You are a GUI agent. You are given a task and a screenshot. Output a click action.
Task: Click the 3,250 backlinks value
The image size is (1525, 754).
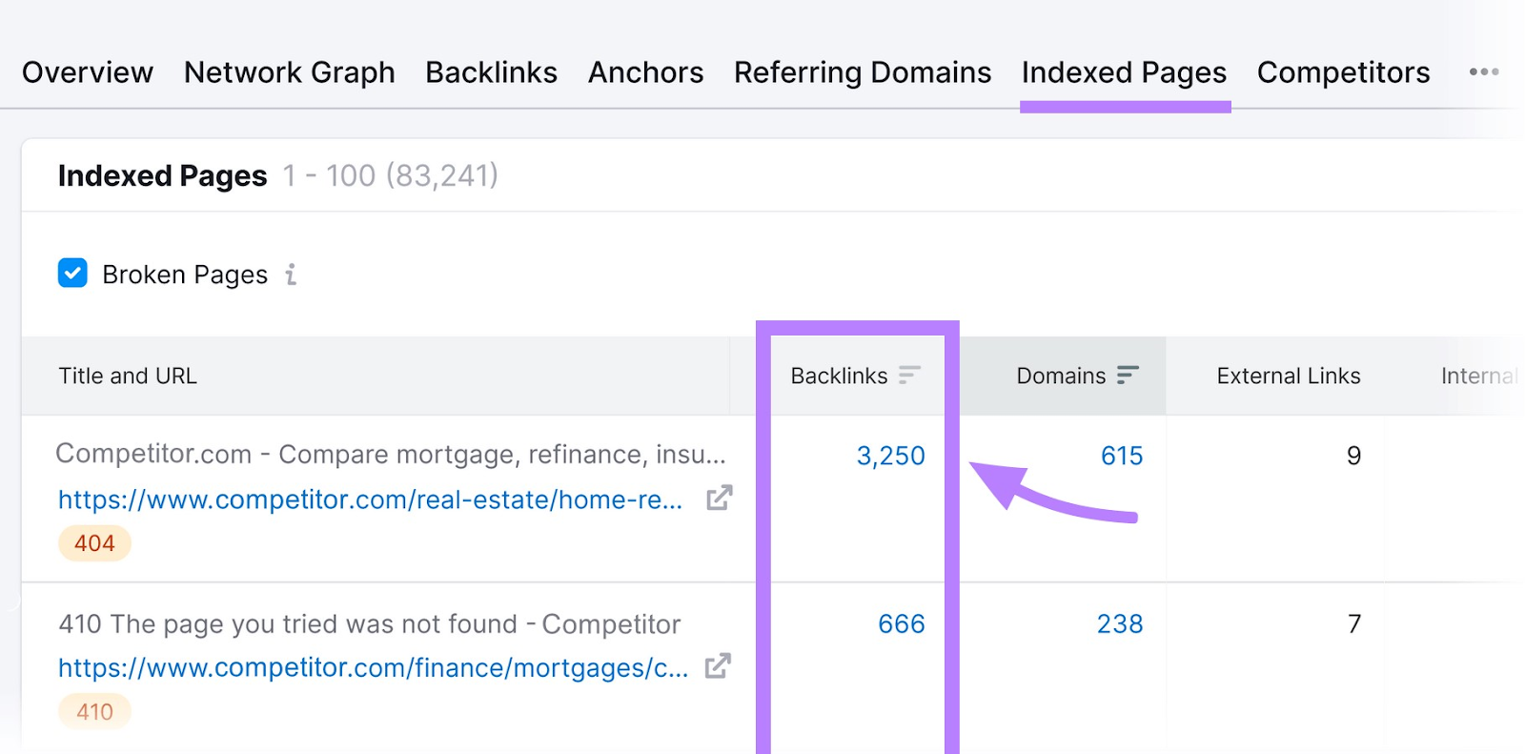click(890, 456)
